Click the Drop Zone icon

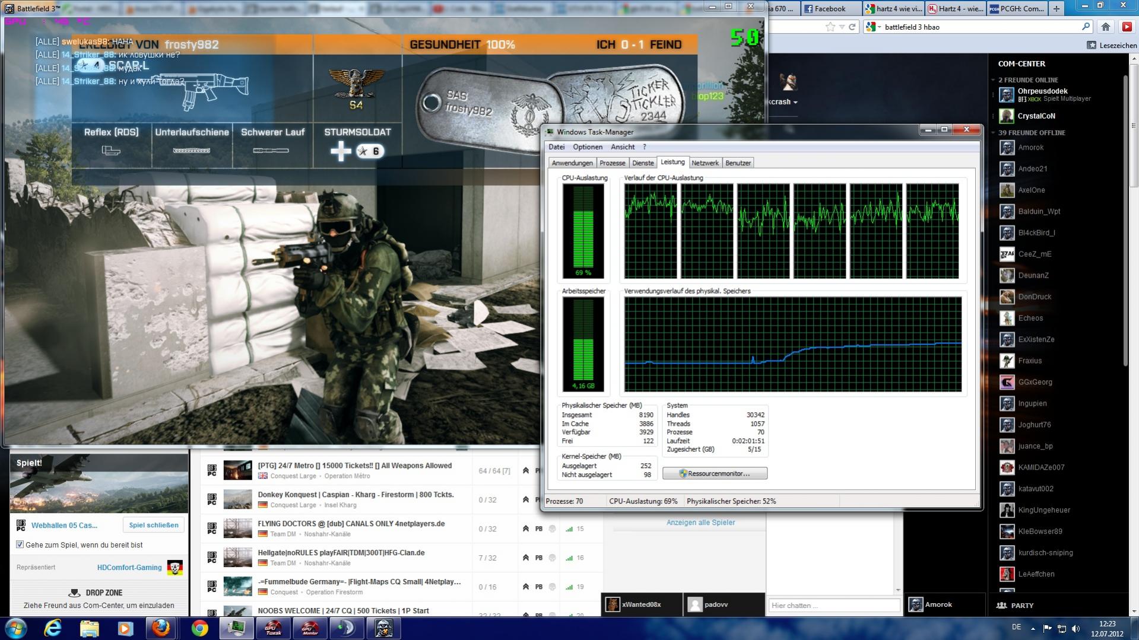pos(74,593)
